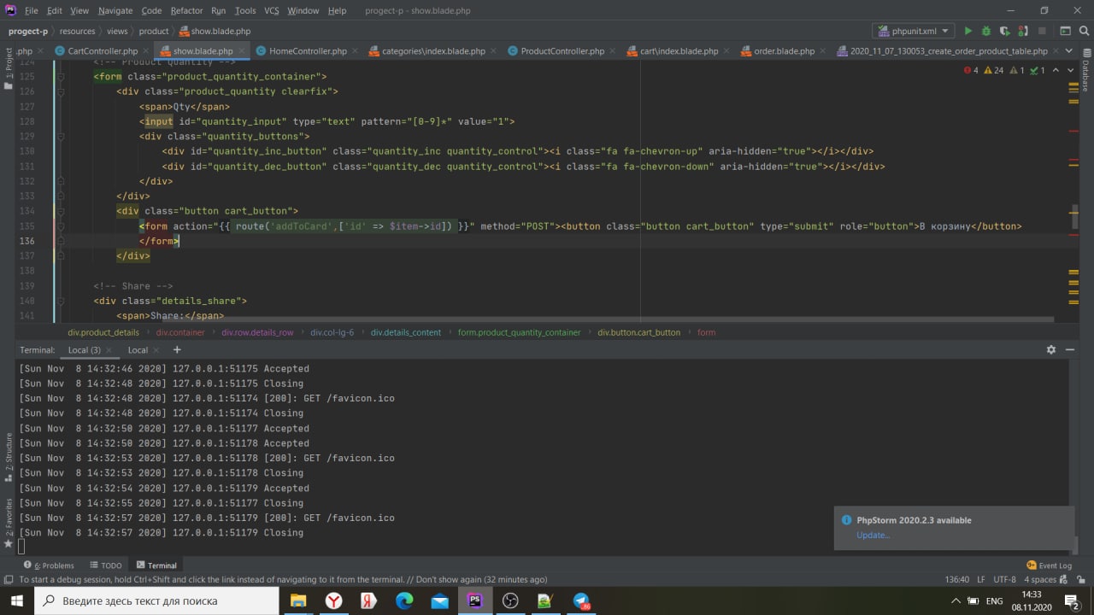The height and width of the screenshot is (615, 1094).
Task: Run with coverage icon in toolbar
Action: point(1003,31)
